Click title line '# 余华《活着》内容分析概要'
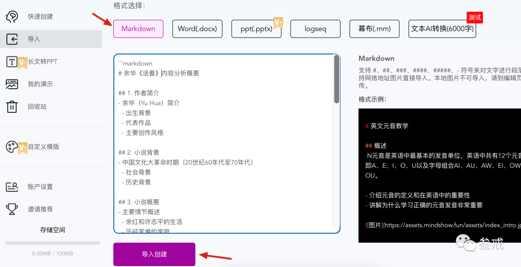The image size is (521, 267). pos(159,73)
